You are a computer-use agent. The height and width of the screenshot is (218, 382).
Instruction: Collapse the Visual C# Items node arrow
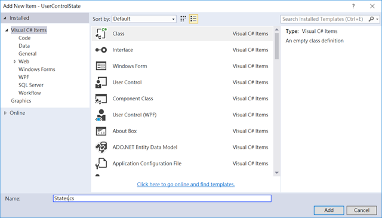coord(7,30)
